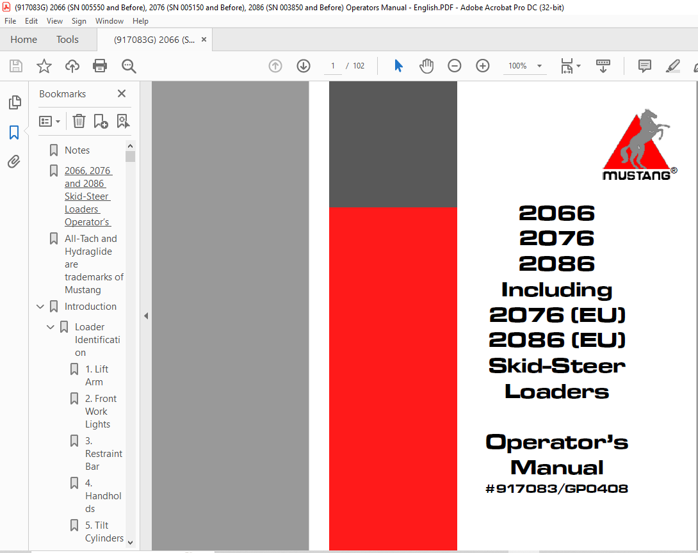Select the Loader Identification bookmark
The image size is (698, 553).
pos(97,340)
